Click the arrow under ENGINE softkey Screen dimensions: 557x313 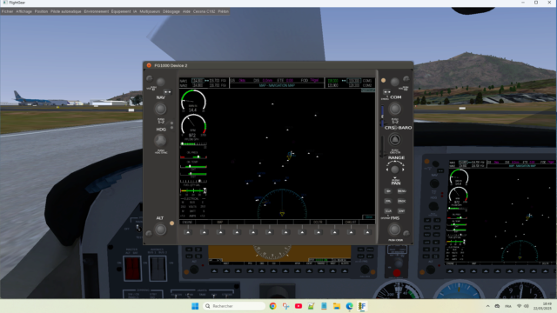pyautogui.click(x=188, y=232)
